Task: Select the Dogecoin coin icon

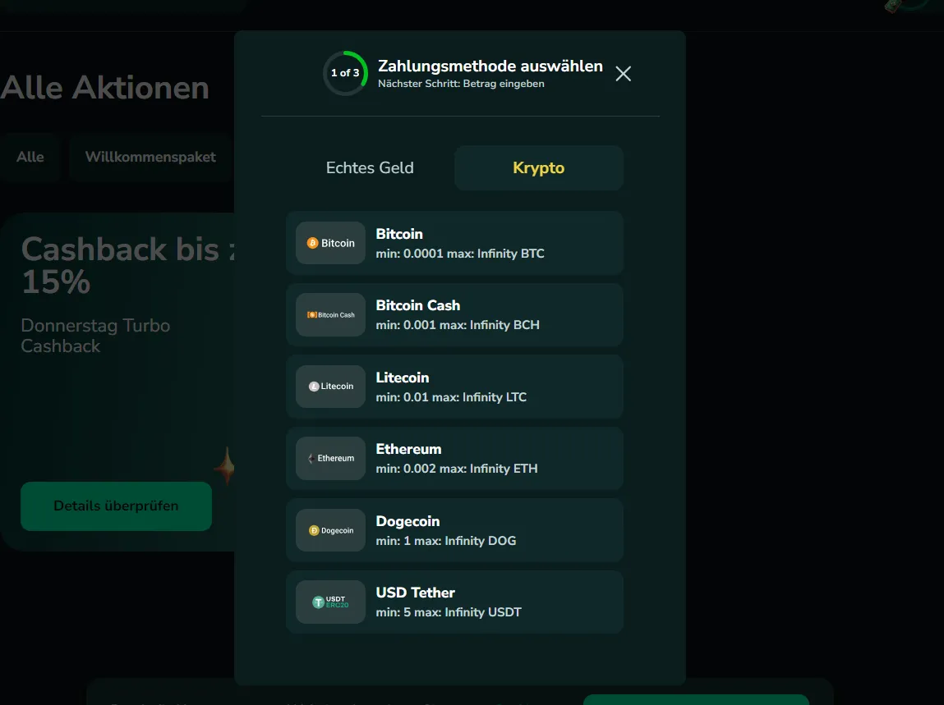Action: [329, 529]
